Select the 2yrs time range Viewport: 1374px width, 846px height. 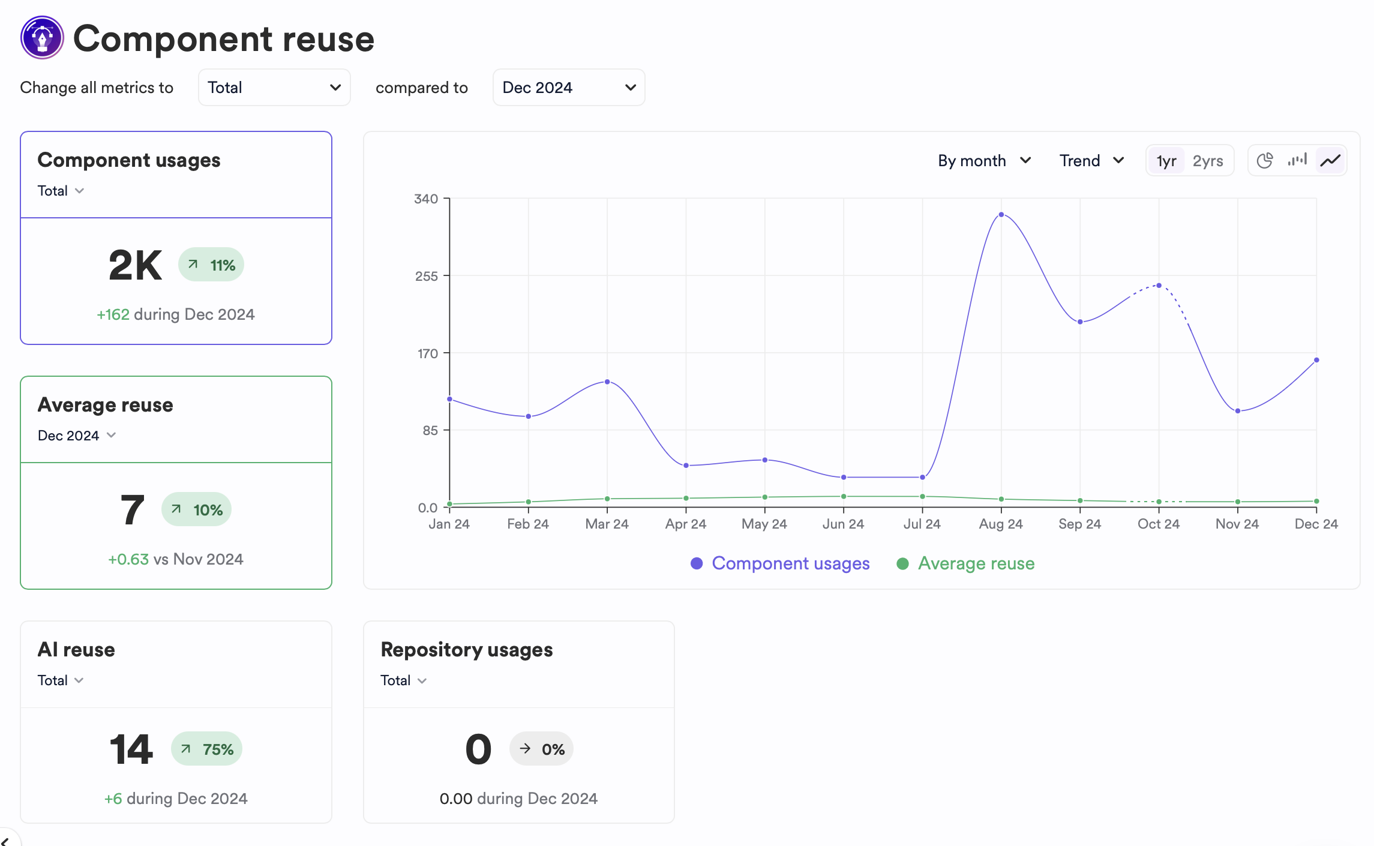(x=1208, y=161)
